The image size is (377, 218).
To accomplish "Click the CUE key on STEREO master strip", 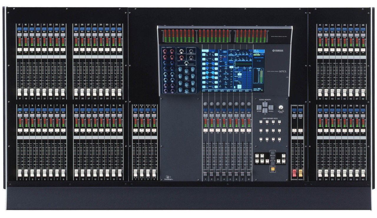I will coord(294,115).
